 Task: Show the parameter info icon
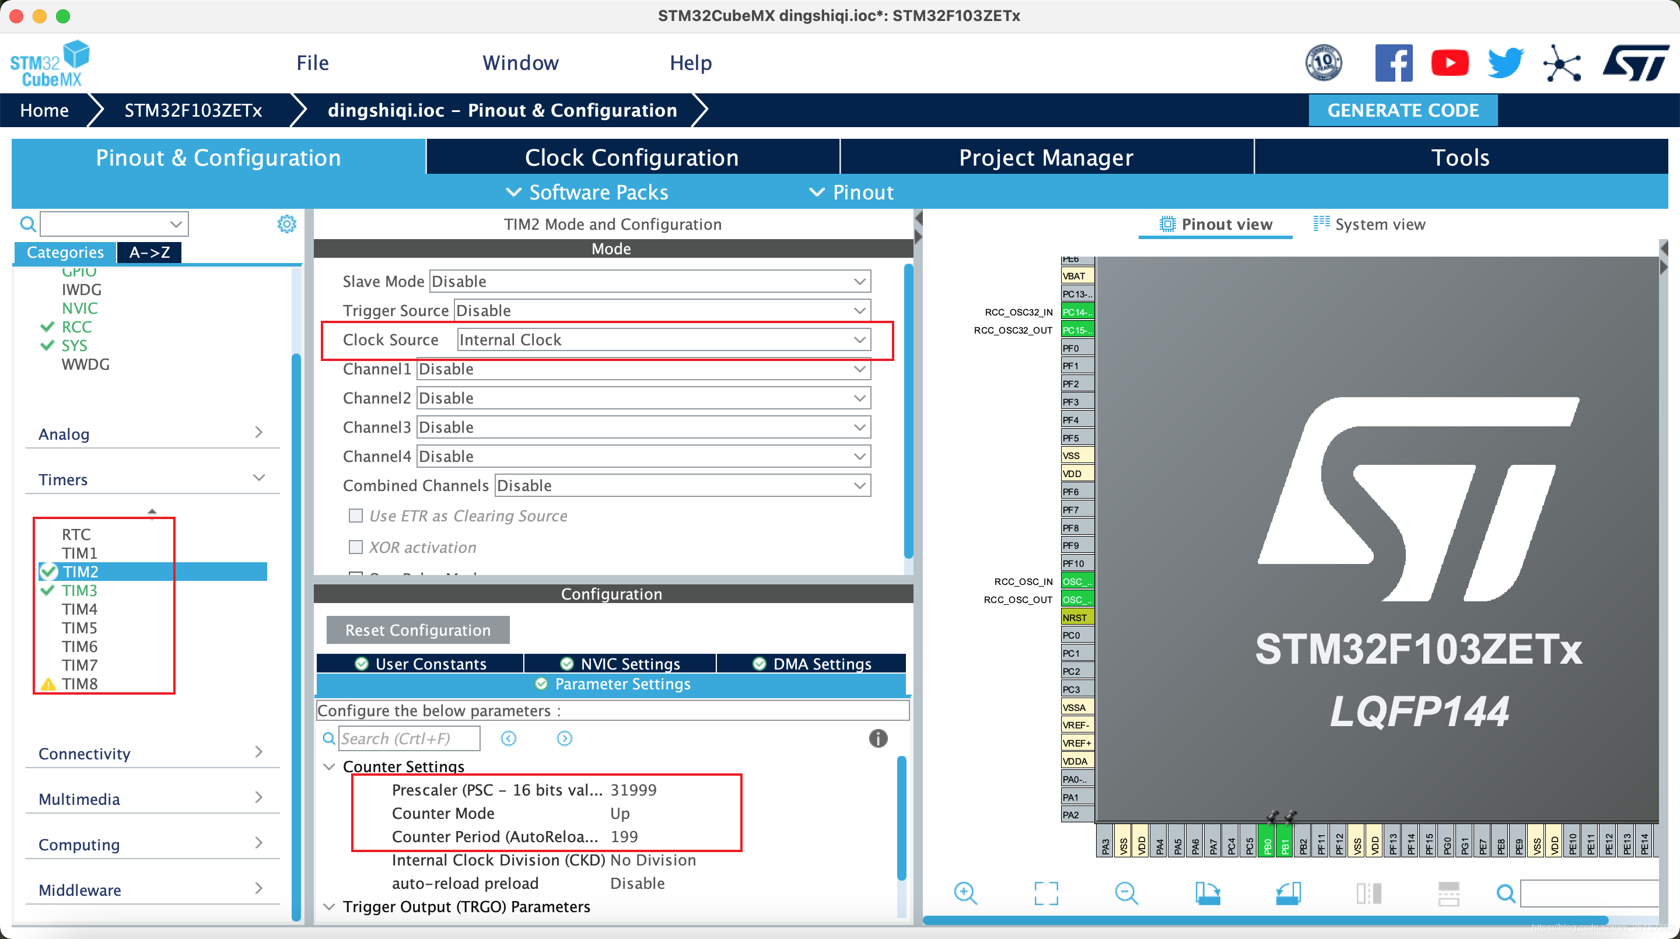pos(878,738)
